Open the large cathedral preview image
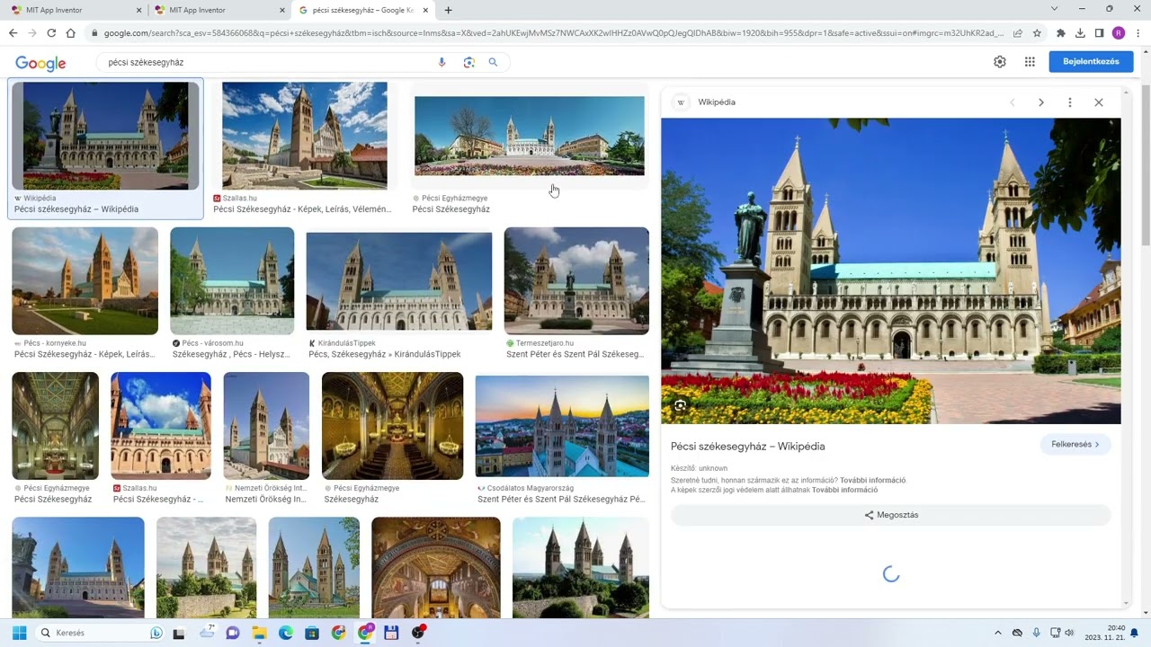The width and height of the screenshot is (1151, 647). tap(890, 270)
